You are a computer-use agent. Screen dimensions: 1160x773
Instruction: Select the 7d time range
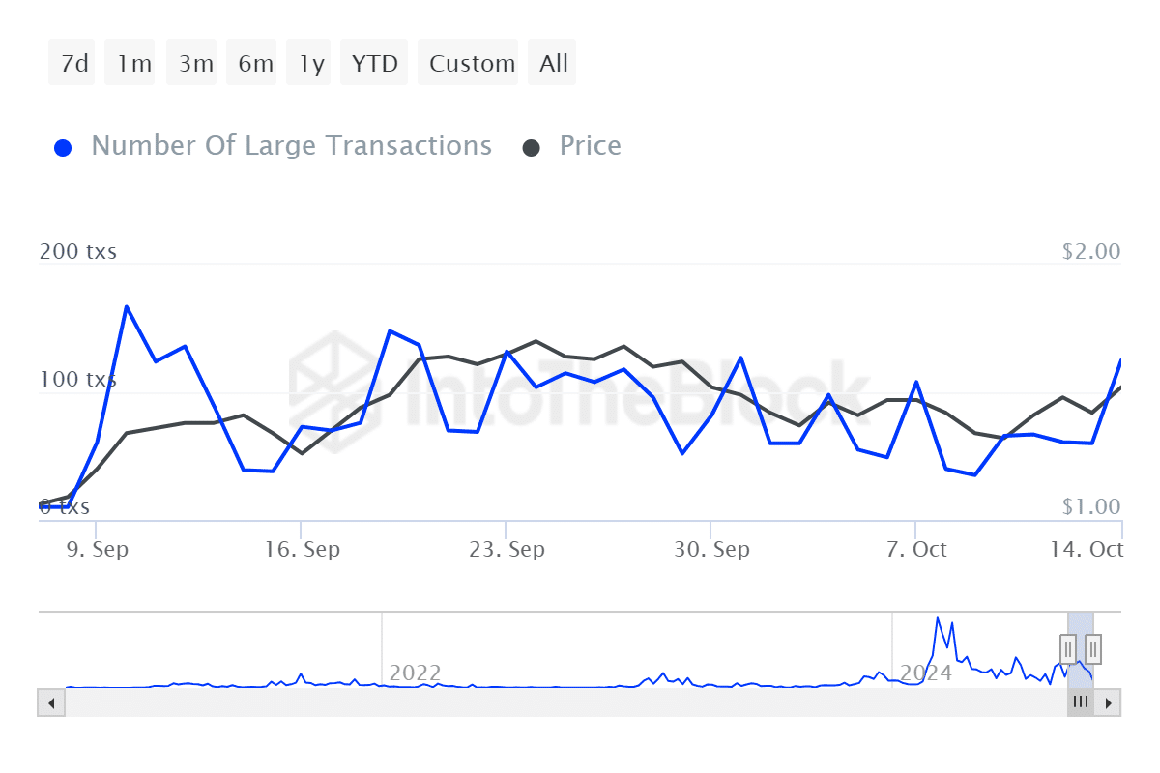pyautogui.click(x=72, y=64)
